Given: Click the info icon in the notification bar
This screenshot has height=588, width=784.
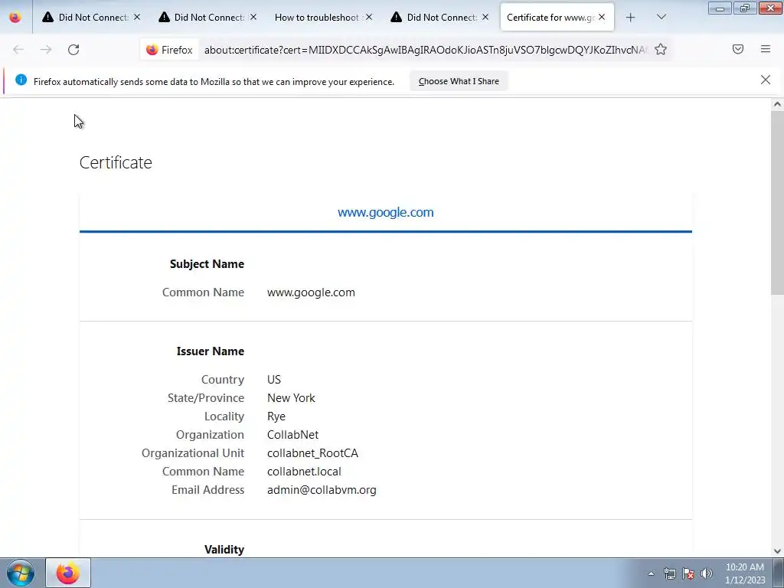Looking at the screenshot, I should tap(21, 80).
